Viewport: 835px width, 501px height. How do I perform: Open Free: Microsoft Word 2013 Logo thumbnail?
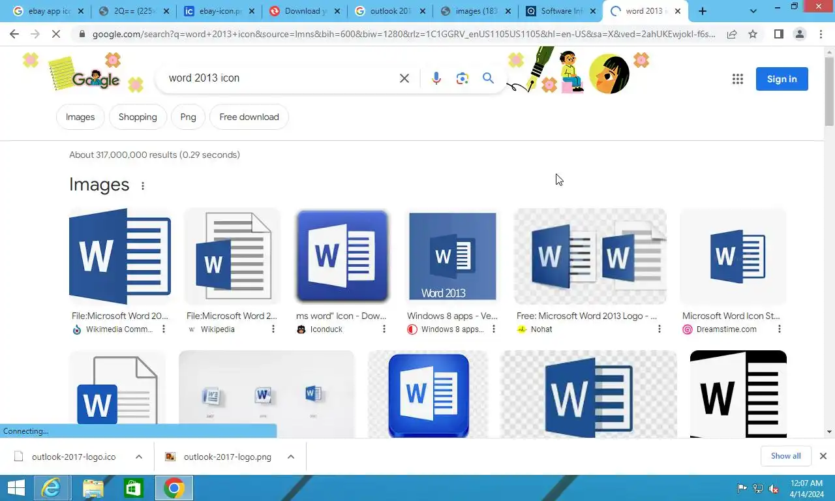pyautogui.click(x=590, y=256)
